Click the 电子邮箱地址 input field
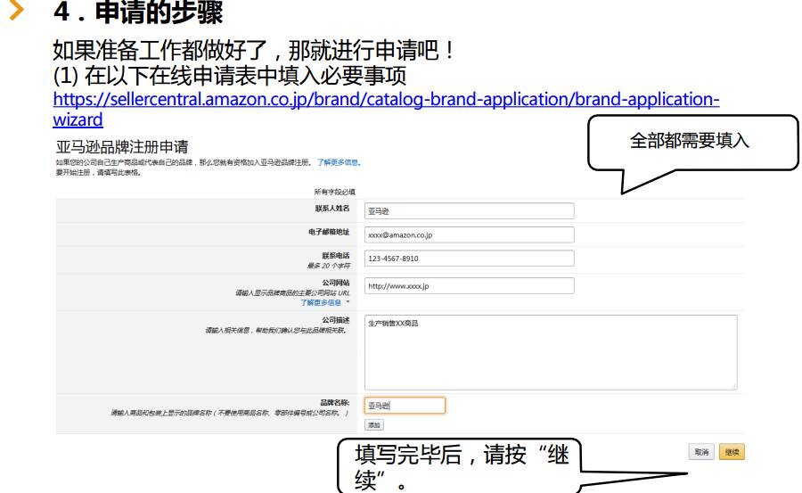Image resolution: width=802 pixels, height=493 pixels. tap(469, 234)
